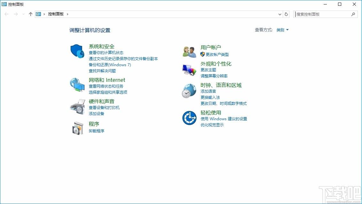
Task: Open recent locations dropdown arrow
Action: (23, 14)
